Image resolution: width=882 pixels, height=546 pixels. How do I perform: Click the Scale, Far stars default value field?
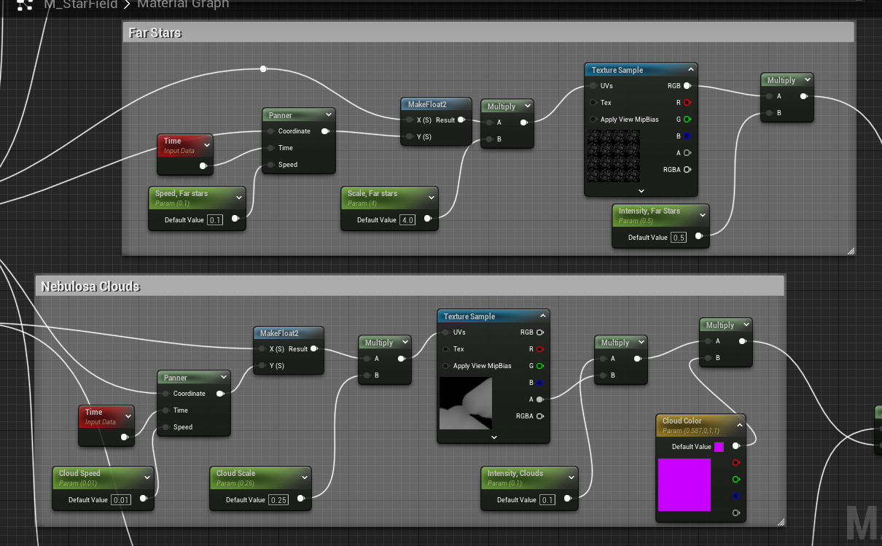click(407, 220)
